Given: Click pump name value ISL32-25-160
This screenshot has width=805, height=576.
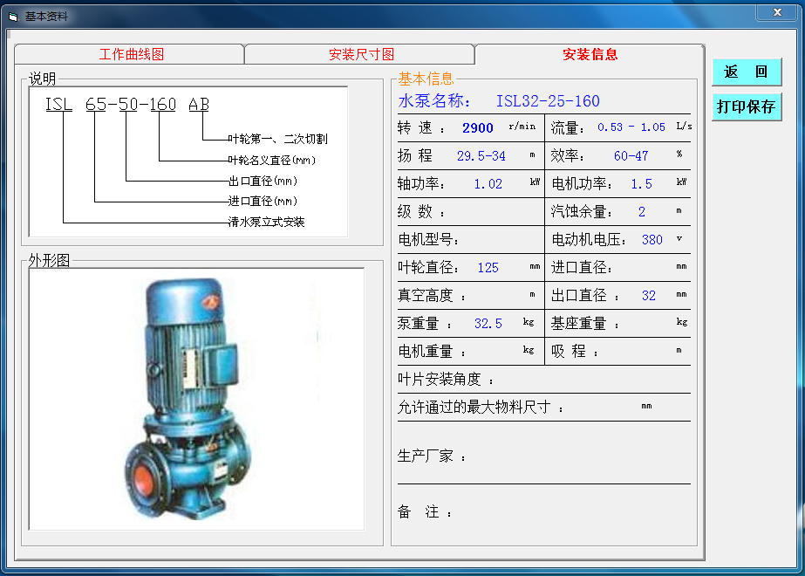Looking at the screenshot, I should 547,101.
